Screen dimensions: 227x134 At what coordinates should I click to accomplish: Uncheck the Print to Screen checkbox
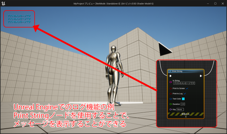click(x=187, y=89)
